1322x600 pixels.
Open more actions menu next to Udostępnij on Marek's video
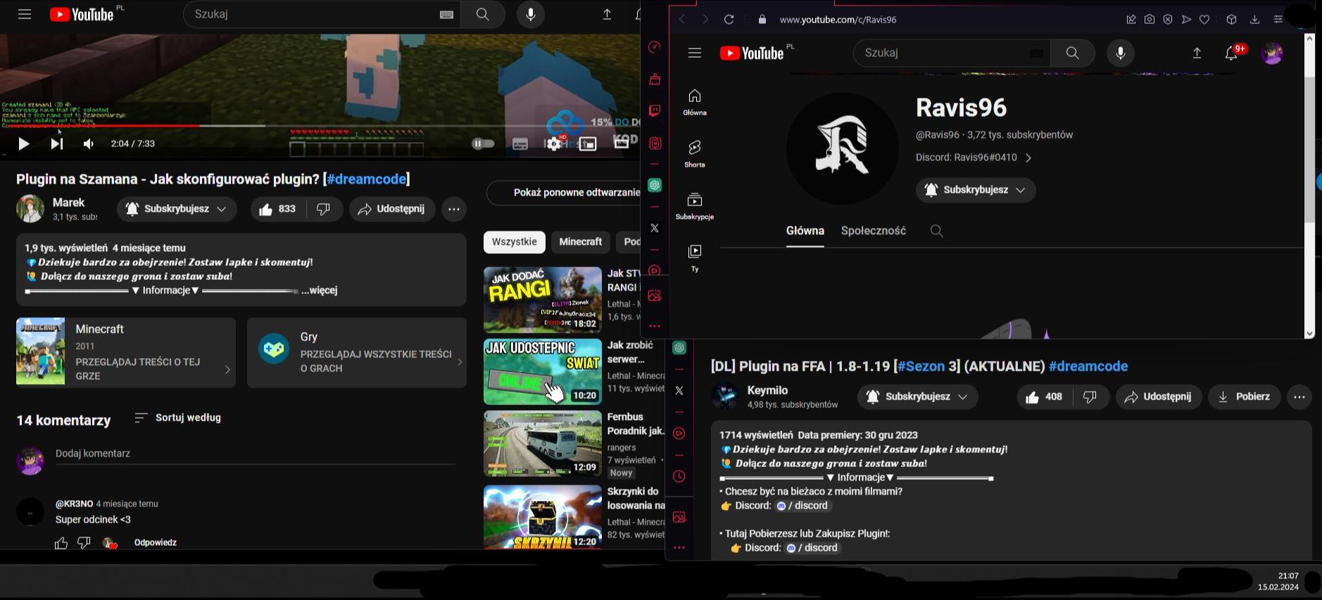point(454,209)
